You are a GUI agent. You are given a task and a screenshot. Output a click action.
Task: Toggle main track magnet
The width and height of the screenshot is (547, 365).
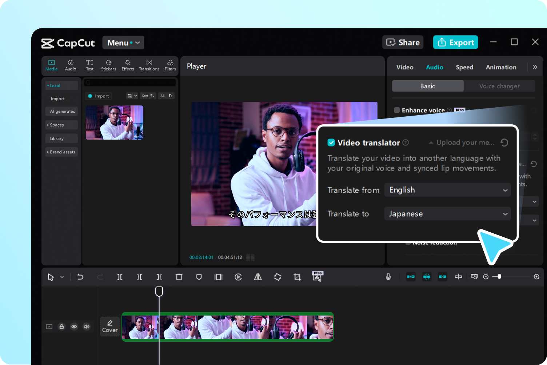click(411, 277)
